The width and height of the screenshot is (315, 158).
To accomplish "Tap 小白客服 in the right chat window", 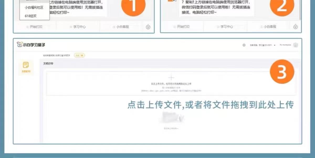I will click(269, 27).
